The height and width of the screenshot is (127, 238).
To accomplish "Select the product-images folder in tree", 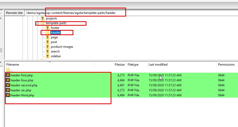I will pyautogui.click(x=62, y=47).
